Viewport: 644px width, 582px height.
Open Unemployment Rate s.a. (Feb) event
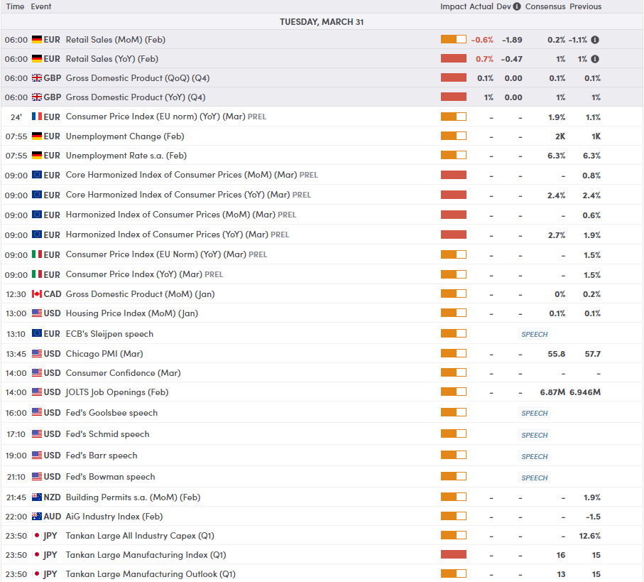pyautogui.click(x=126, y=156)
